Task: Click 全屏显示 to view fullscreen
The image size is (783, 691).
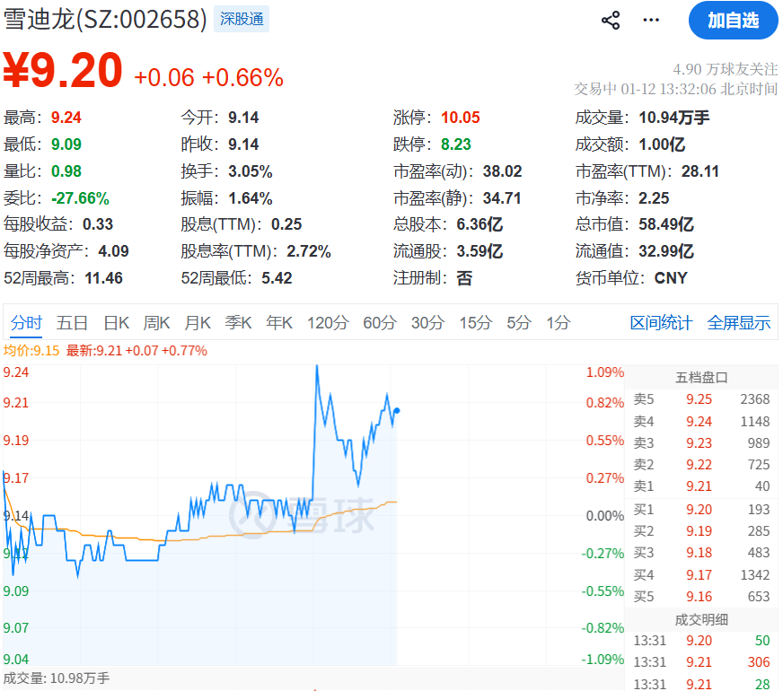Action: click(x=739, y=323)
